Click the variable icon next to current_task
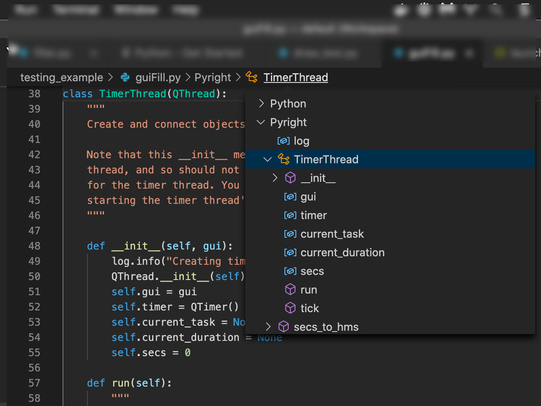Image resolution: width=541 pixels, height=406 pixels. [290, 234]
